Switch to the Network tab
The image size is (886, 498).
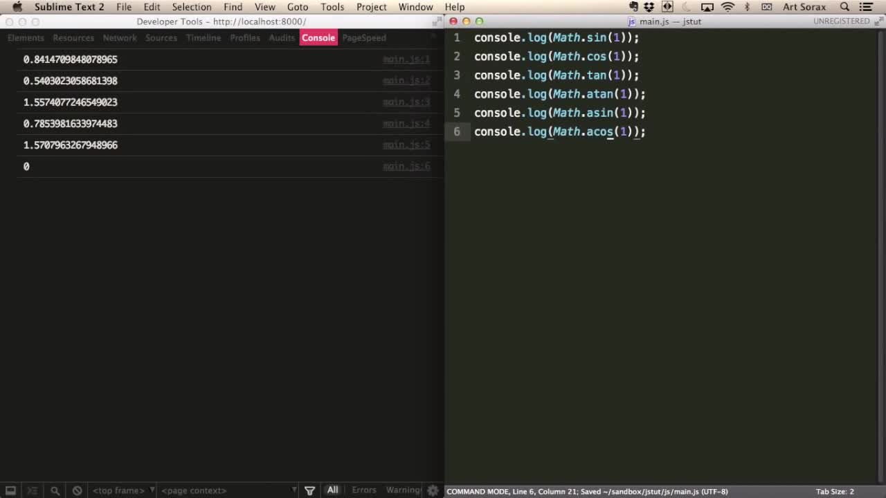[120, 38]
